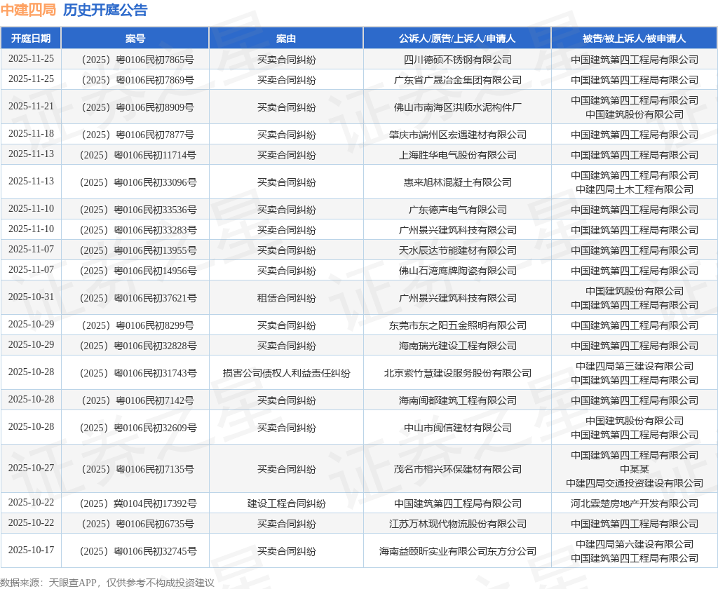
Task: Click the date 2025-10-27
Action: pos(31,468)
